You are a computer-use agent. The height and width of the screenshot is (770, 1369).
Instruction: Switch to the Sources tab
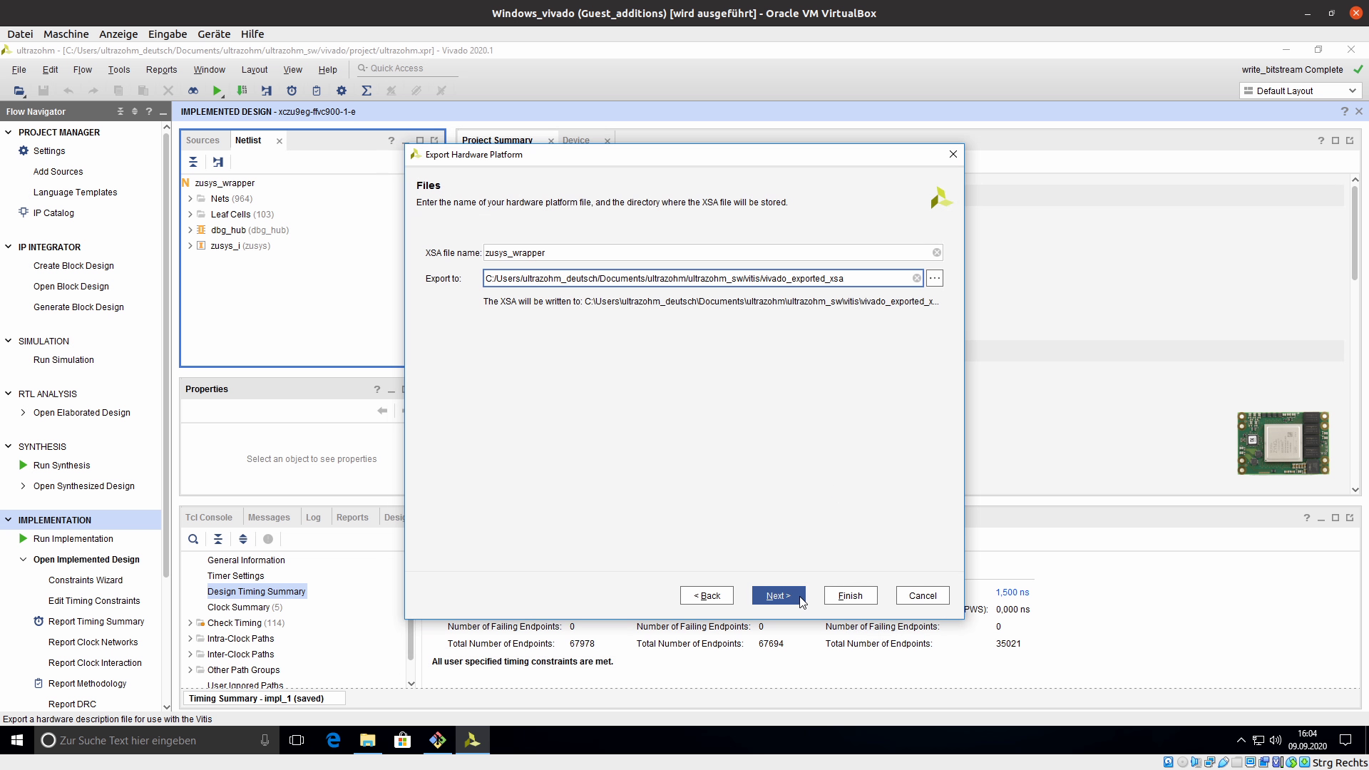tap(202, 140)
